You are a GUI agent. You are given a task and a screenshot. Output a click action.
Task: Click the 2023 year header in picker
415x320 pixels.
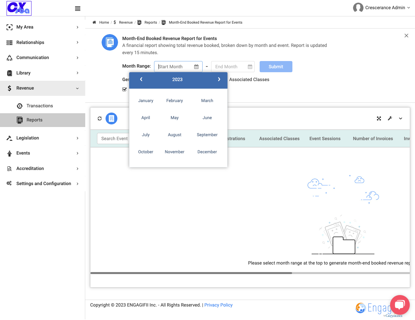pyautogui.click(x=177, y=79)
